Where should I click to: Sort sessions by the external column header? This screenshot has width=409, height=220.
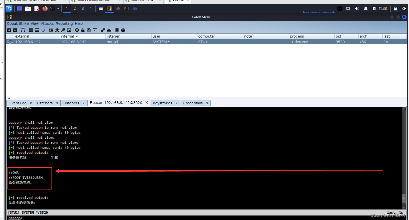tap(37, 36)
